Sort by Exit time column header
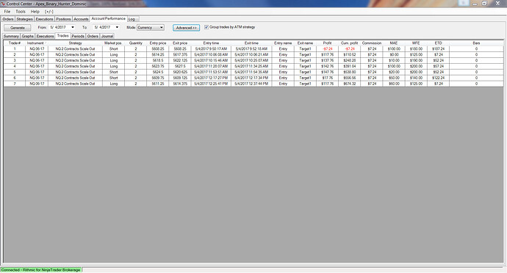The height and width of the screenshot is (273, 507). click(x=251, y=43)
